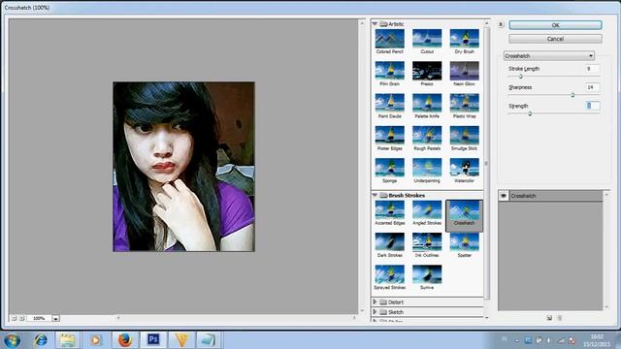Create a new effect layer
This screenshot has height=349, width=621.
click(549, 318)
